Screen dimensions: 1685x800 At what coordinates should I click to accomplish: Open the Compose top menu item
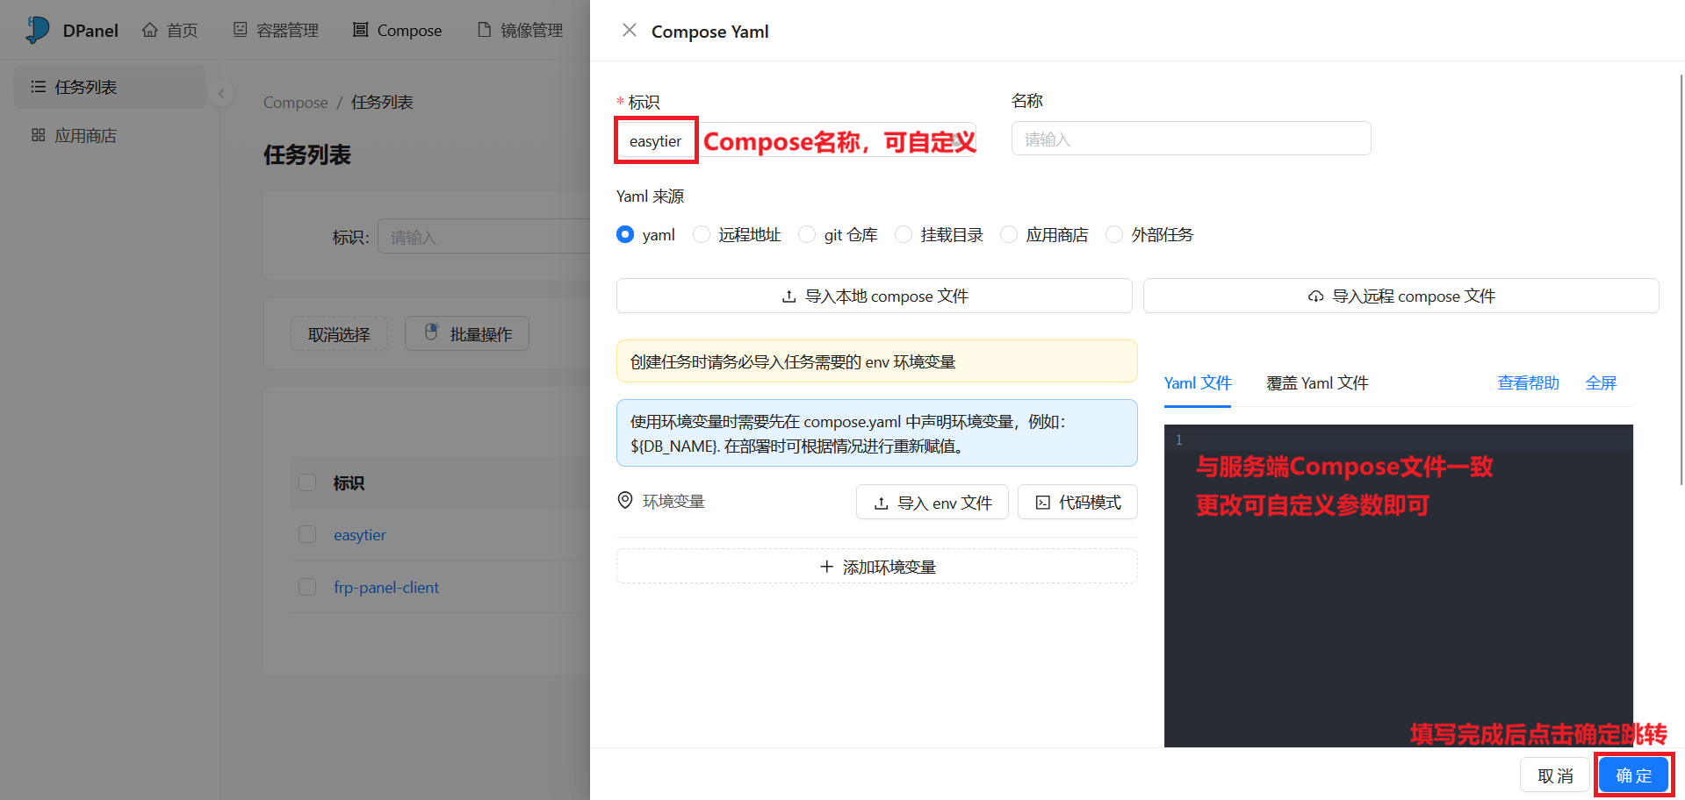[x=398, y=31]
